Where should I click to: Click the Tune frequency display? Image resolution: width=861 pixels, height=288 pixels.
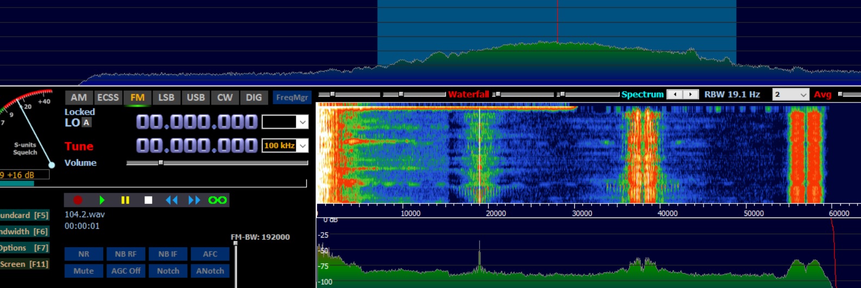(197, 145)
